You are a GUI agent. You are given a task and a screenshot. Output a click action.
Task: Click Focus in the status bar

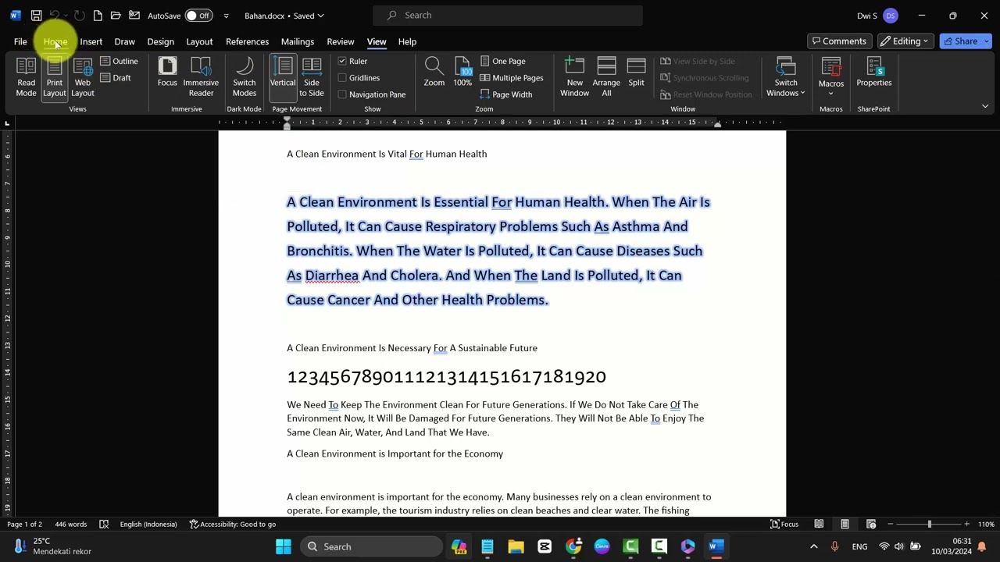[x=784, y=524]
